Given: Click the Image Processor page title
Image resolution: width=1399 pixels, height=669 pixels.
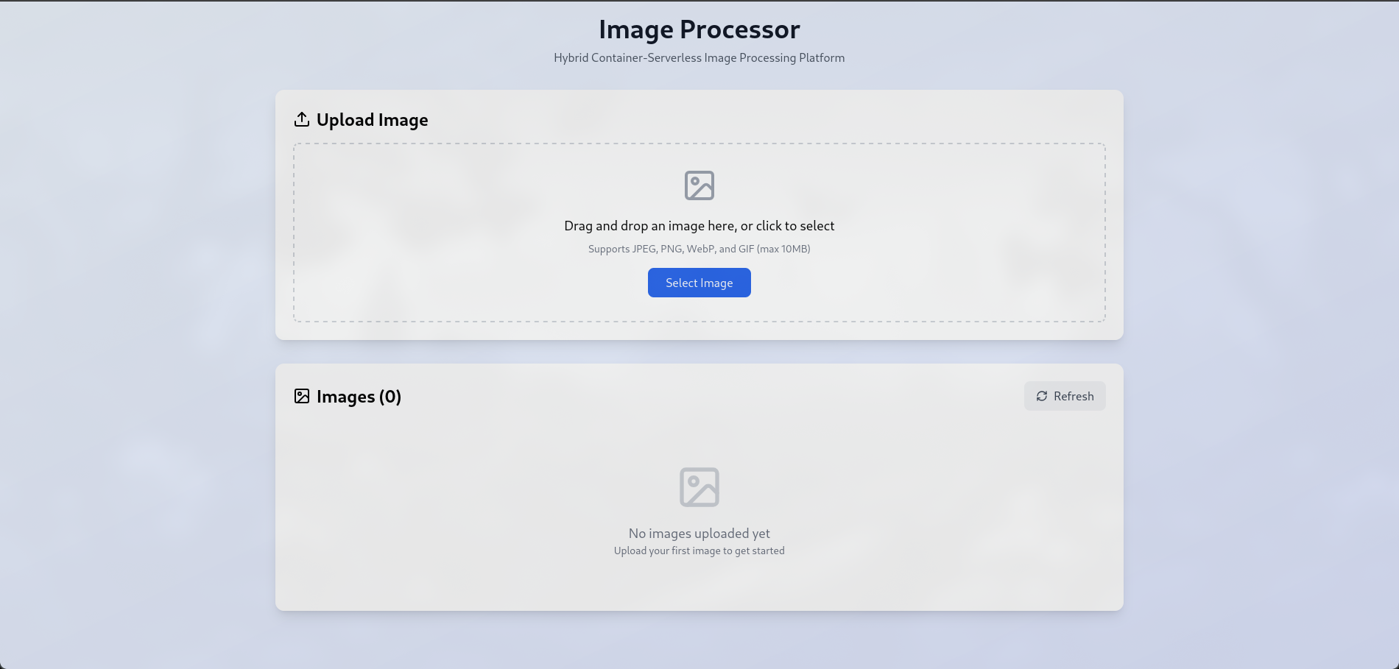Looking at the screenshot, I should (x=699, y=29).
